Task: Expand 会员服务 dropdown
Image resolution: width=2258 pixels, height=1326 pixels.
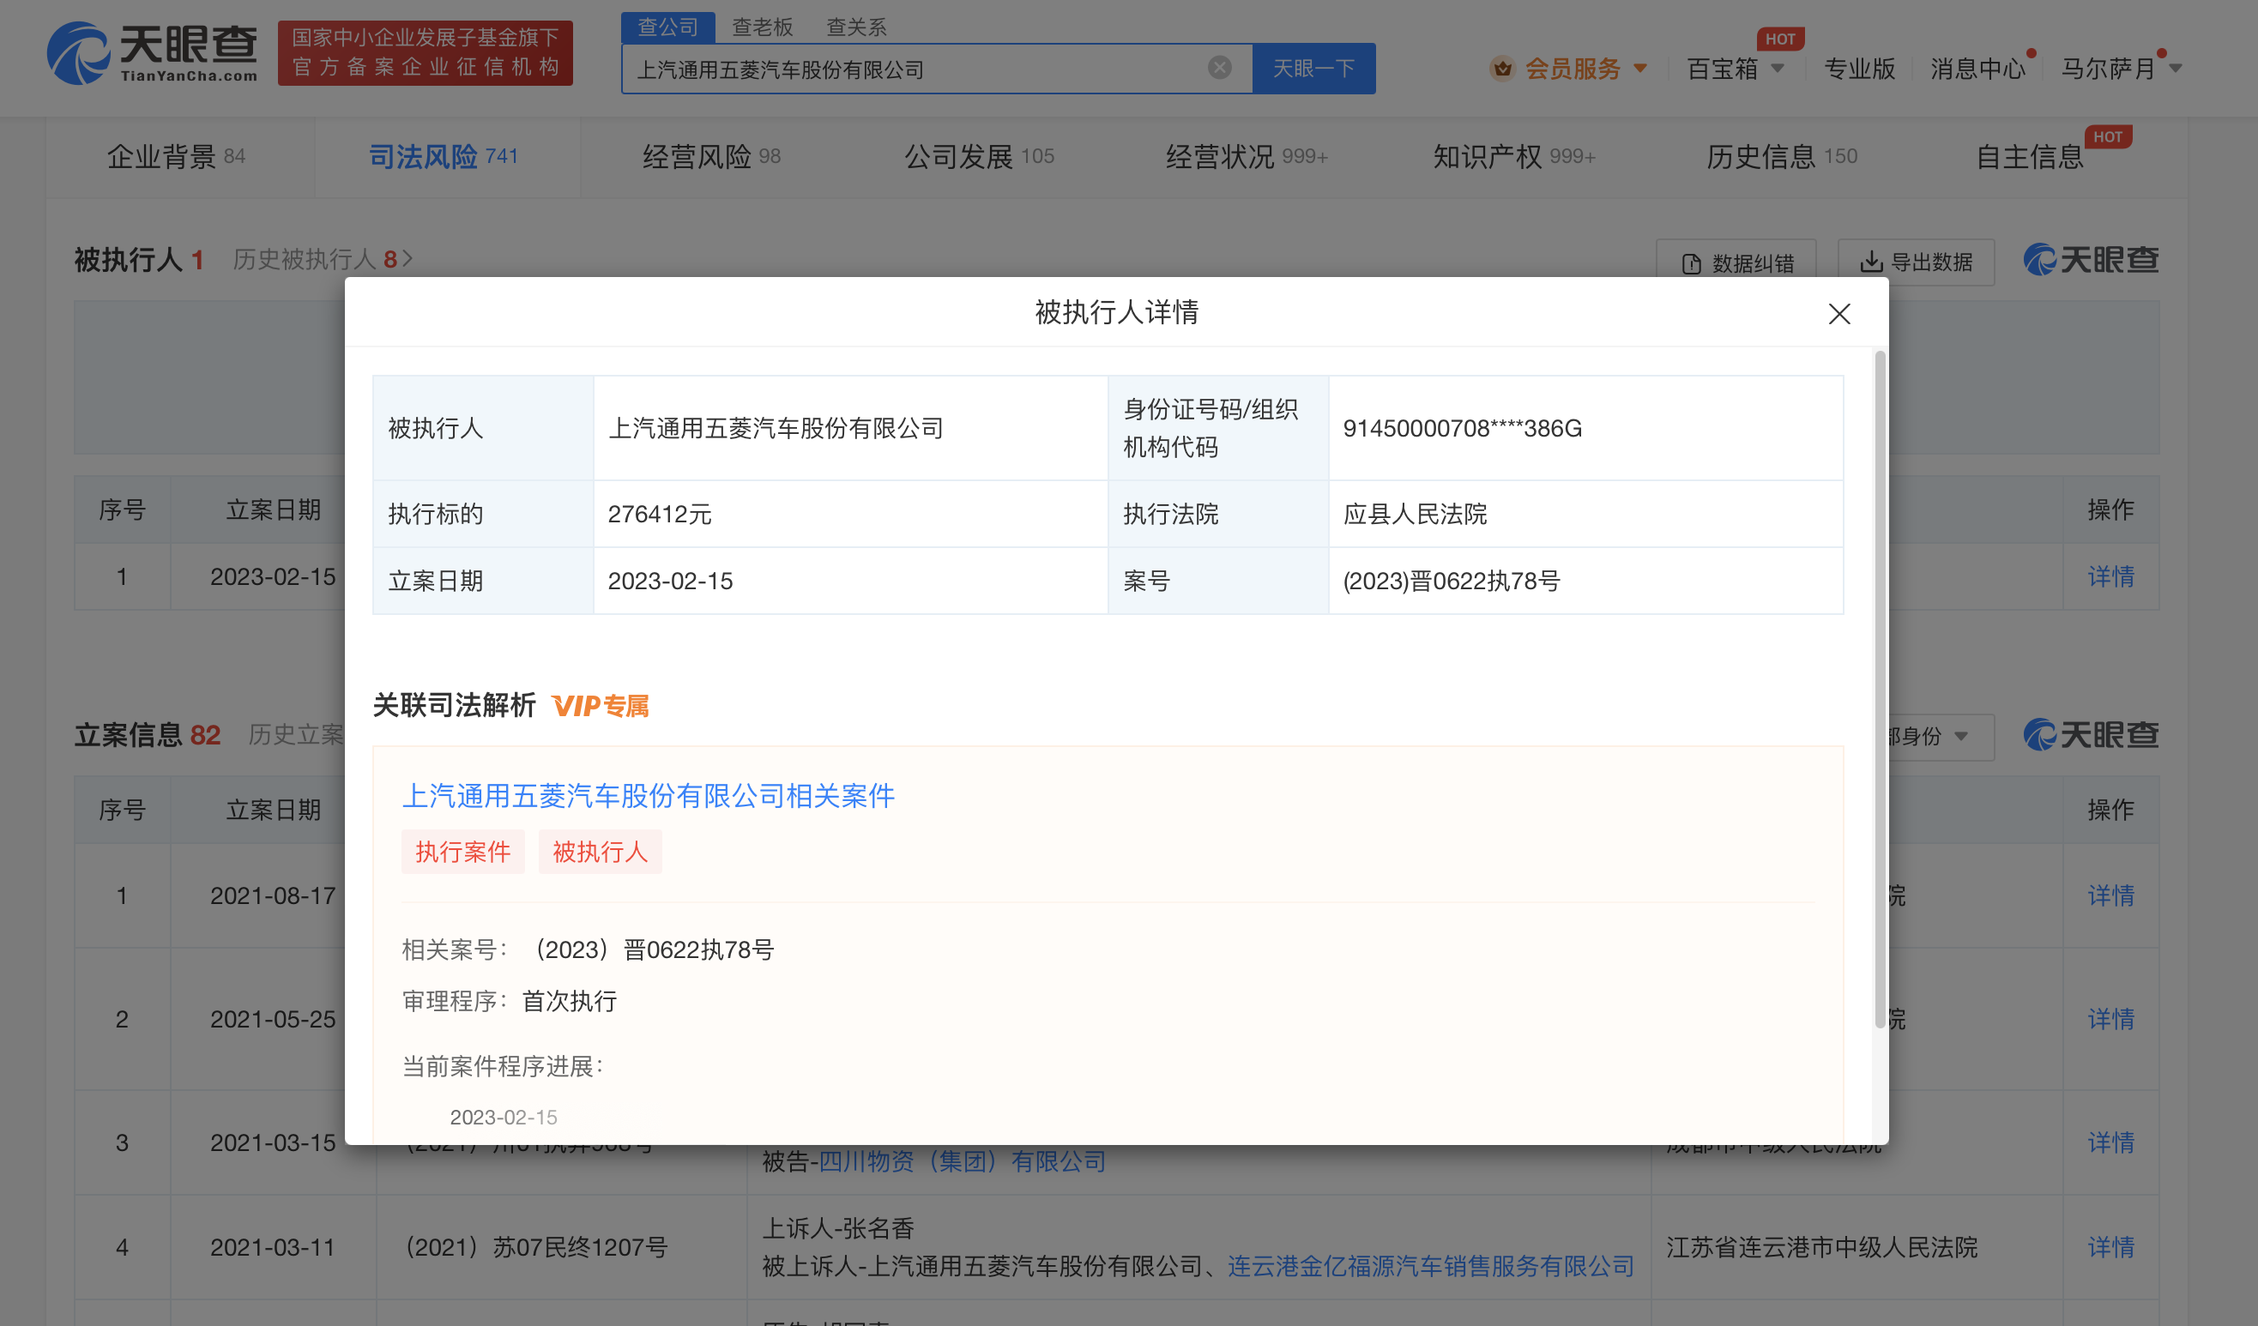Action: pos(1639,68)
